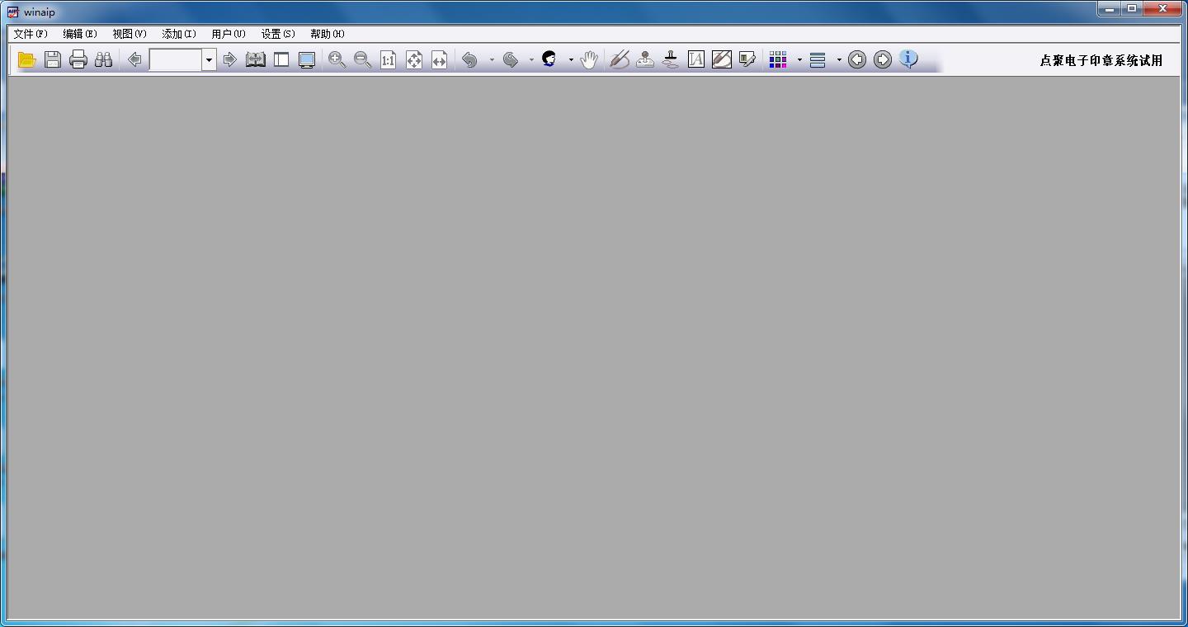The image size is (1188, 627).
Task: Open the 设置(S) menu
Action: [278, 34]
